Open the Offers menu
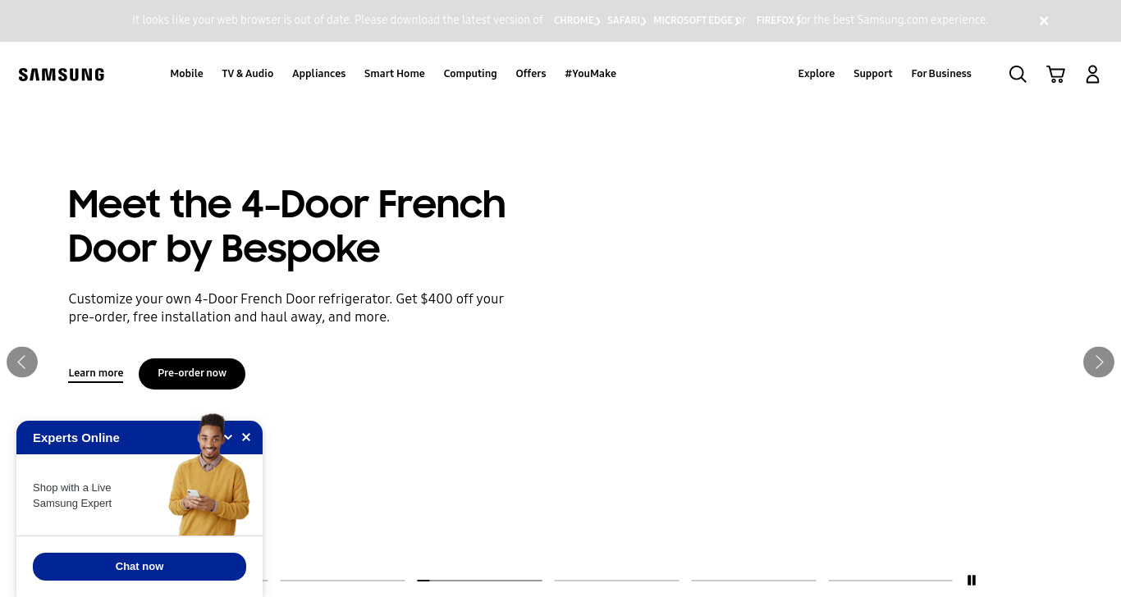The image size is (1121, 597). coord(531,74)
